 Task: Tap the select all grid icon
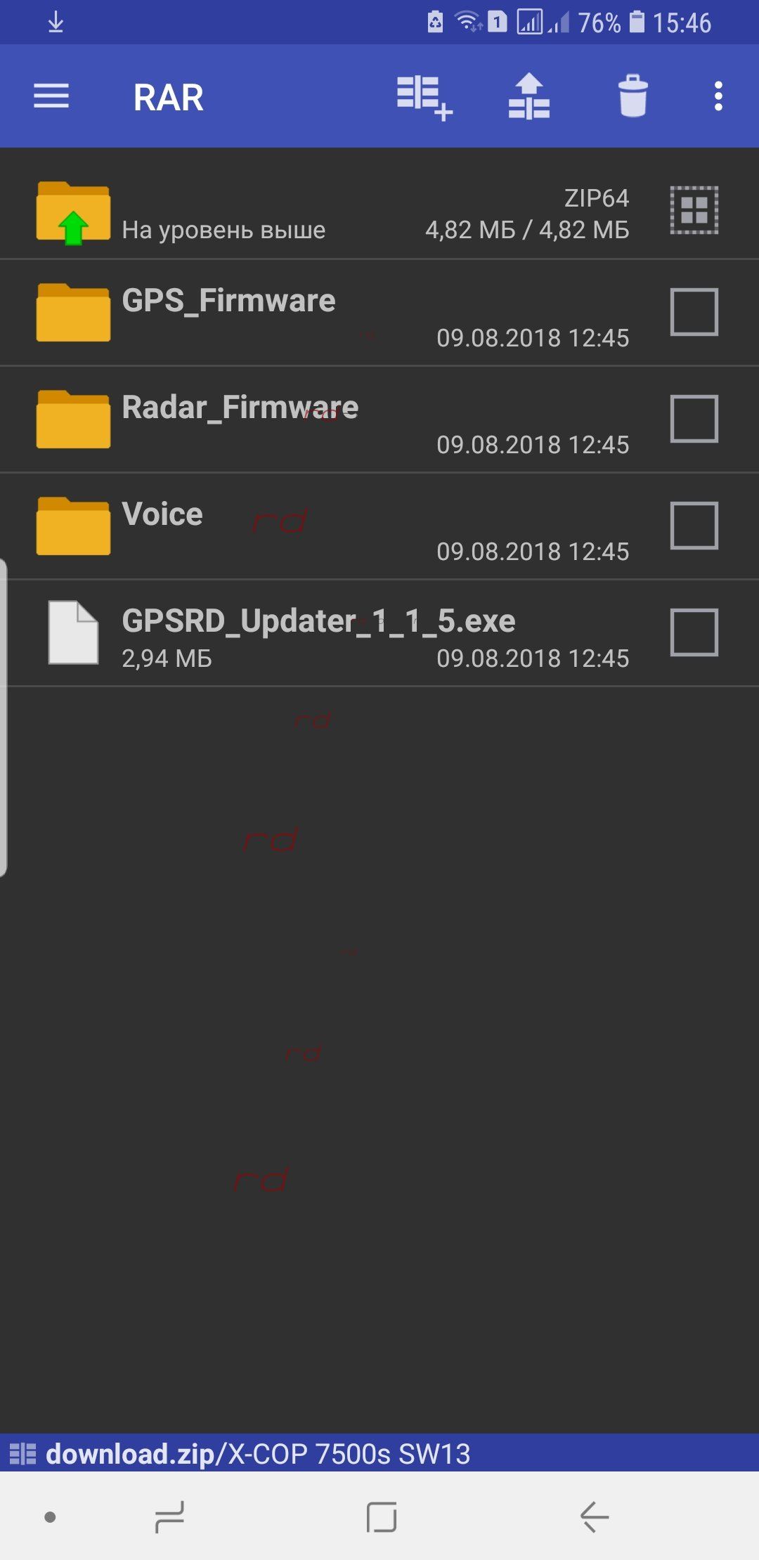694,209
